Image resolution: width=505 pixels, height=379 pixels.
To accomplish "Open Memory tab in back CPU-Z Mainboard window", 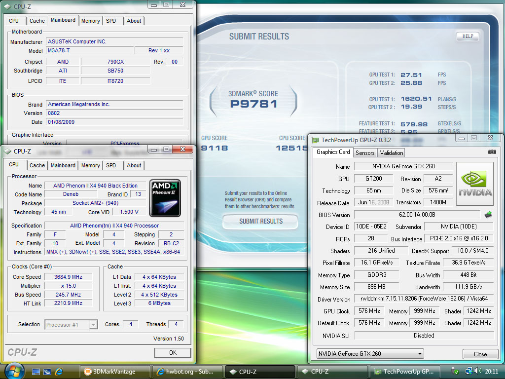I will click(x=91, y=21).
